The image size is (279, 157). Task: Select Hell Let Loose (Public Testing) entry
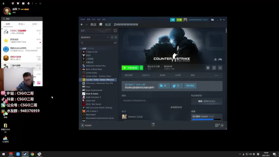click(99, 108)
